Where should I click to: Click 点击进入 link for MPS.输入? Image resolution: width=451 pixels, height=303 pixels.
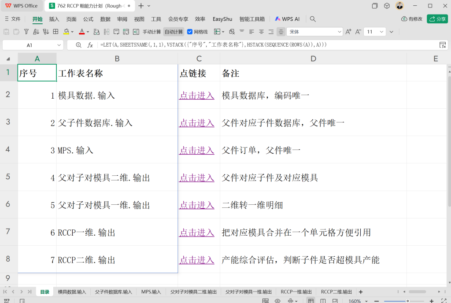pyautogui.click(x=197, y=150)
